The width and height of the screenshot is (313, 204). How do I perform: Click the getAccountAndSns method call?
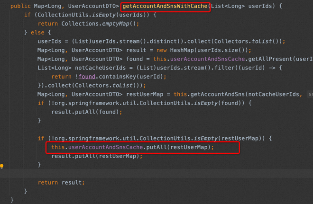[218, 94]
